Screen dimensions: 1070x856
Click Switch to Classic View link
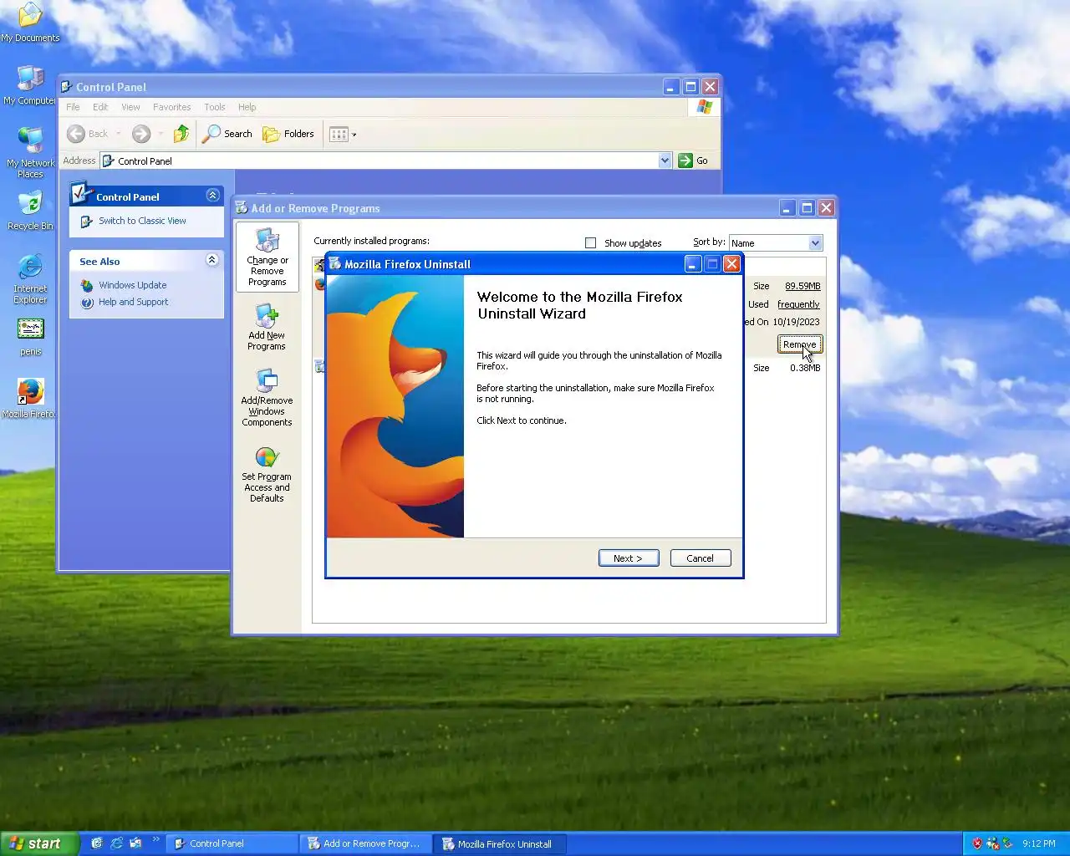tap(142, 221)
